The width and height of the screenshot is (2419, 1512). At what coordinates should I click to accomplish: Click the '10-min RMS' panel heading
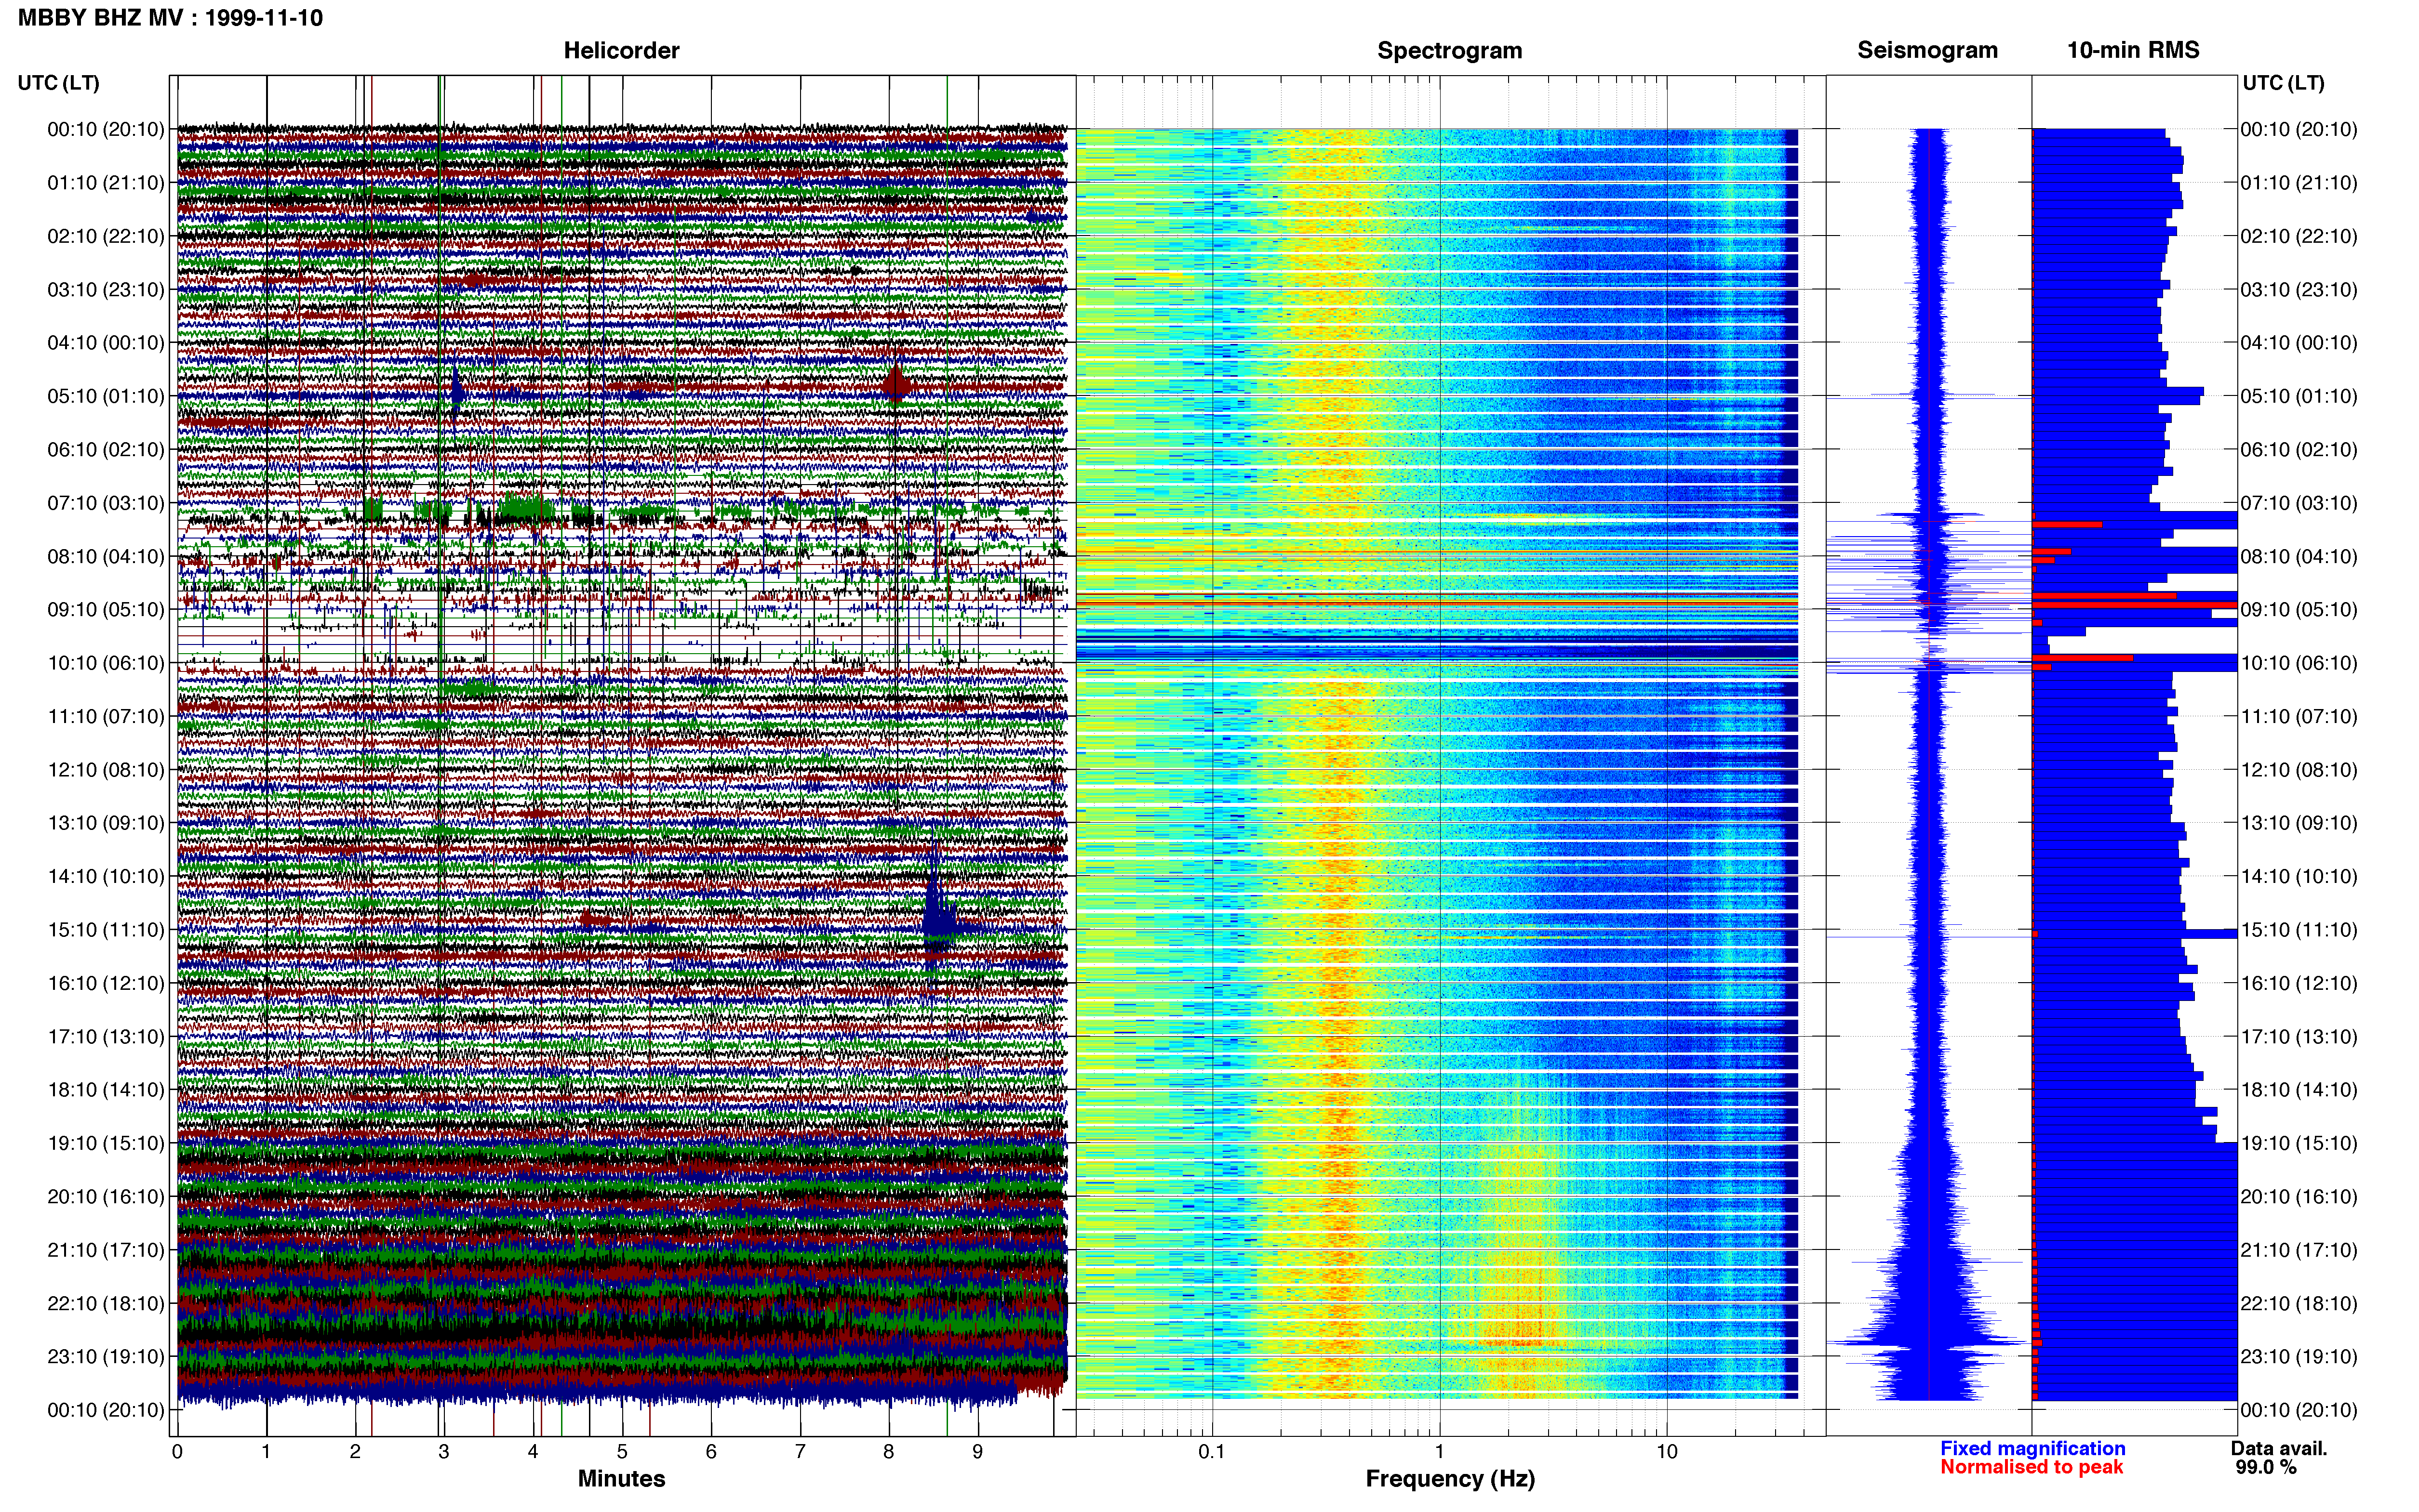pos(2133,50)
